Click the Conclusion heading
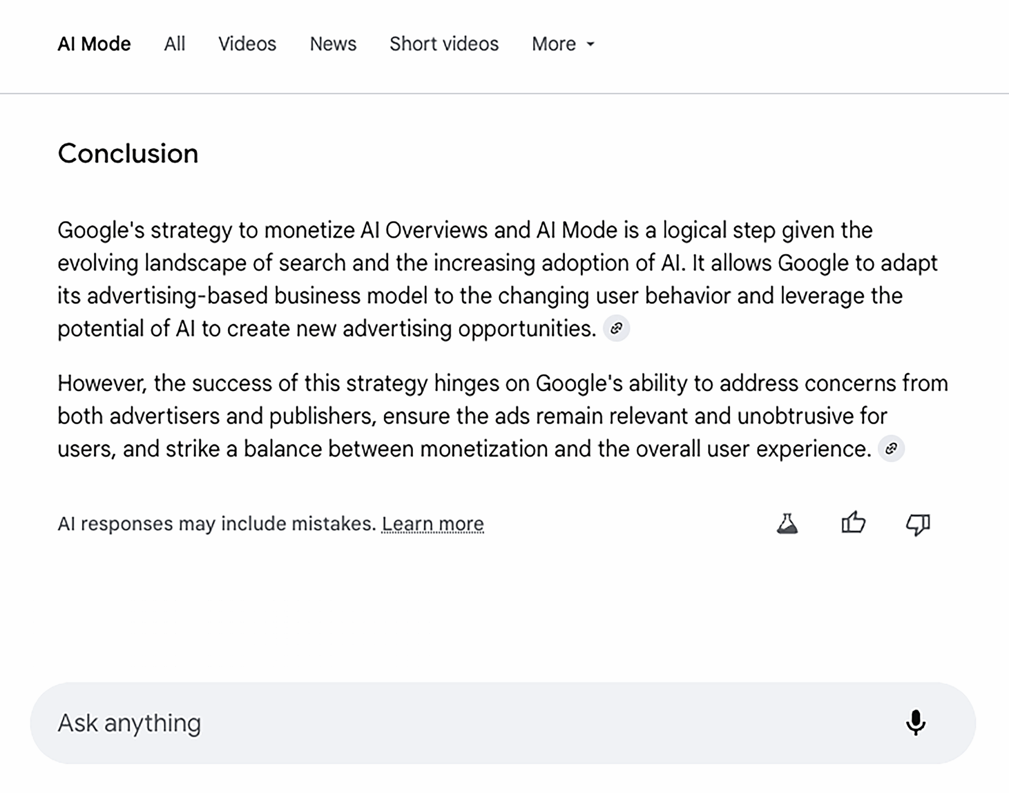The width and height of the screenshot is (1009, 793). (128, 154)
